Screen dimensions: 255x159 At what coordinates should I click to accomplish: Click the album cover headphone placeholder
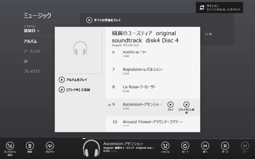pos(80,52)
